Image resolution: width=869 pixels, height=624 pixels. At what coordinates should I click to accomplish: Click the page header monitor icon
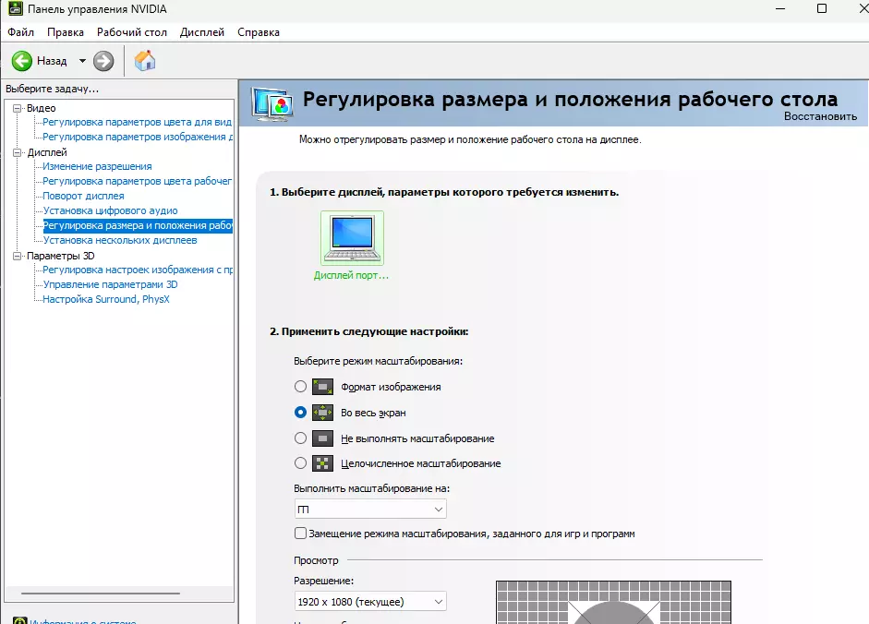272,104
